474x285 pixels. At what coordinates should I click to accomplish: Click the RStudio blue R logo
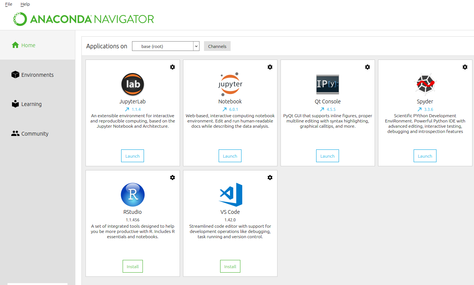(133, 195)
